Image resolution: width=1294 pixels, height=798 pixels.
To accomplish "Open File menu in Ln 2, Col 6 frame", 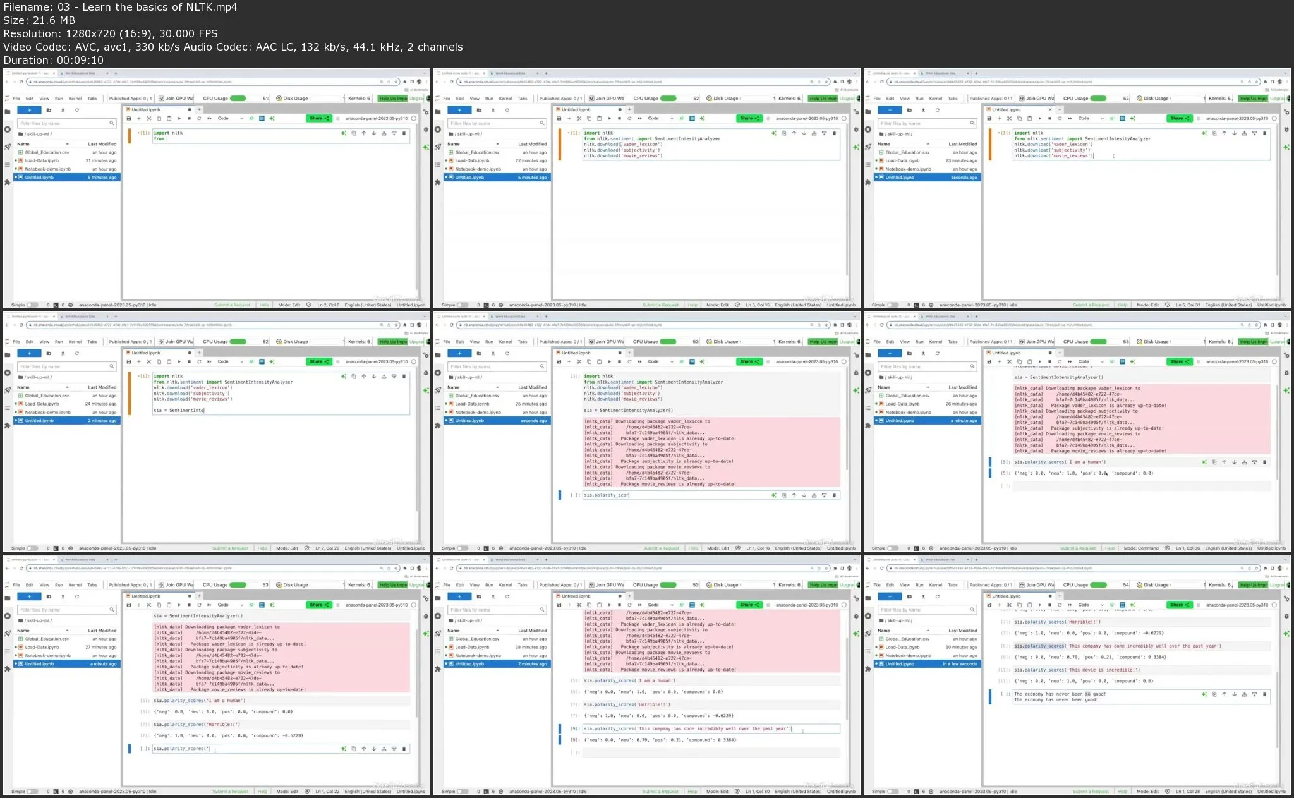I will coord(16,99).
